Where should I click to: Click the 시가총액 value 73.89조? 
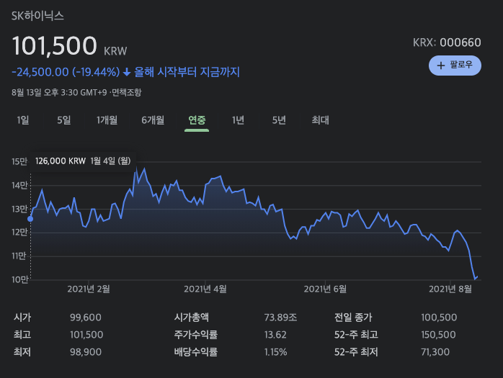point(281,318)
